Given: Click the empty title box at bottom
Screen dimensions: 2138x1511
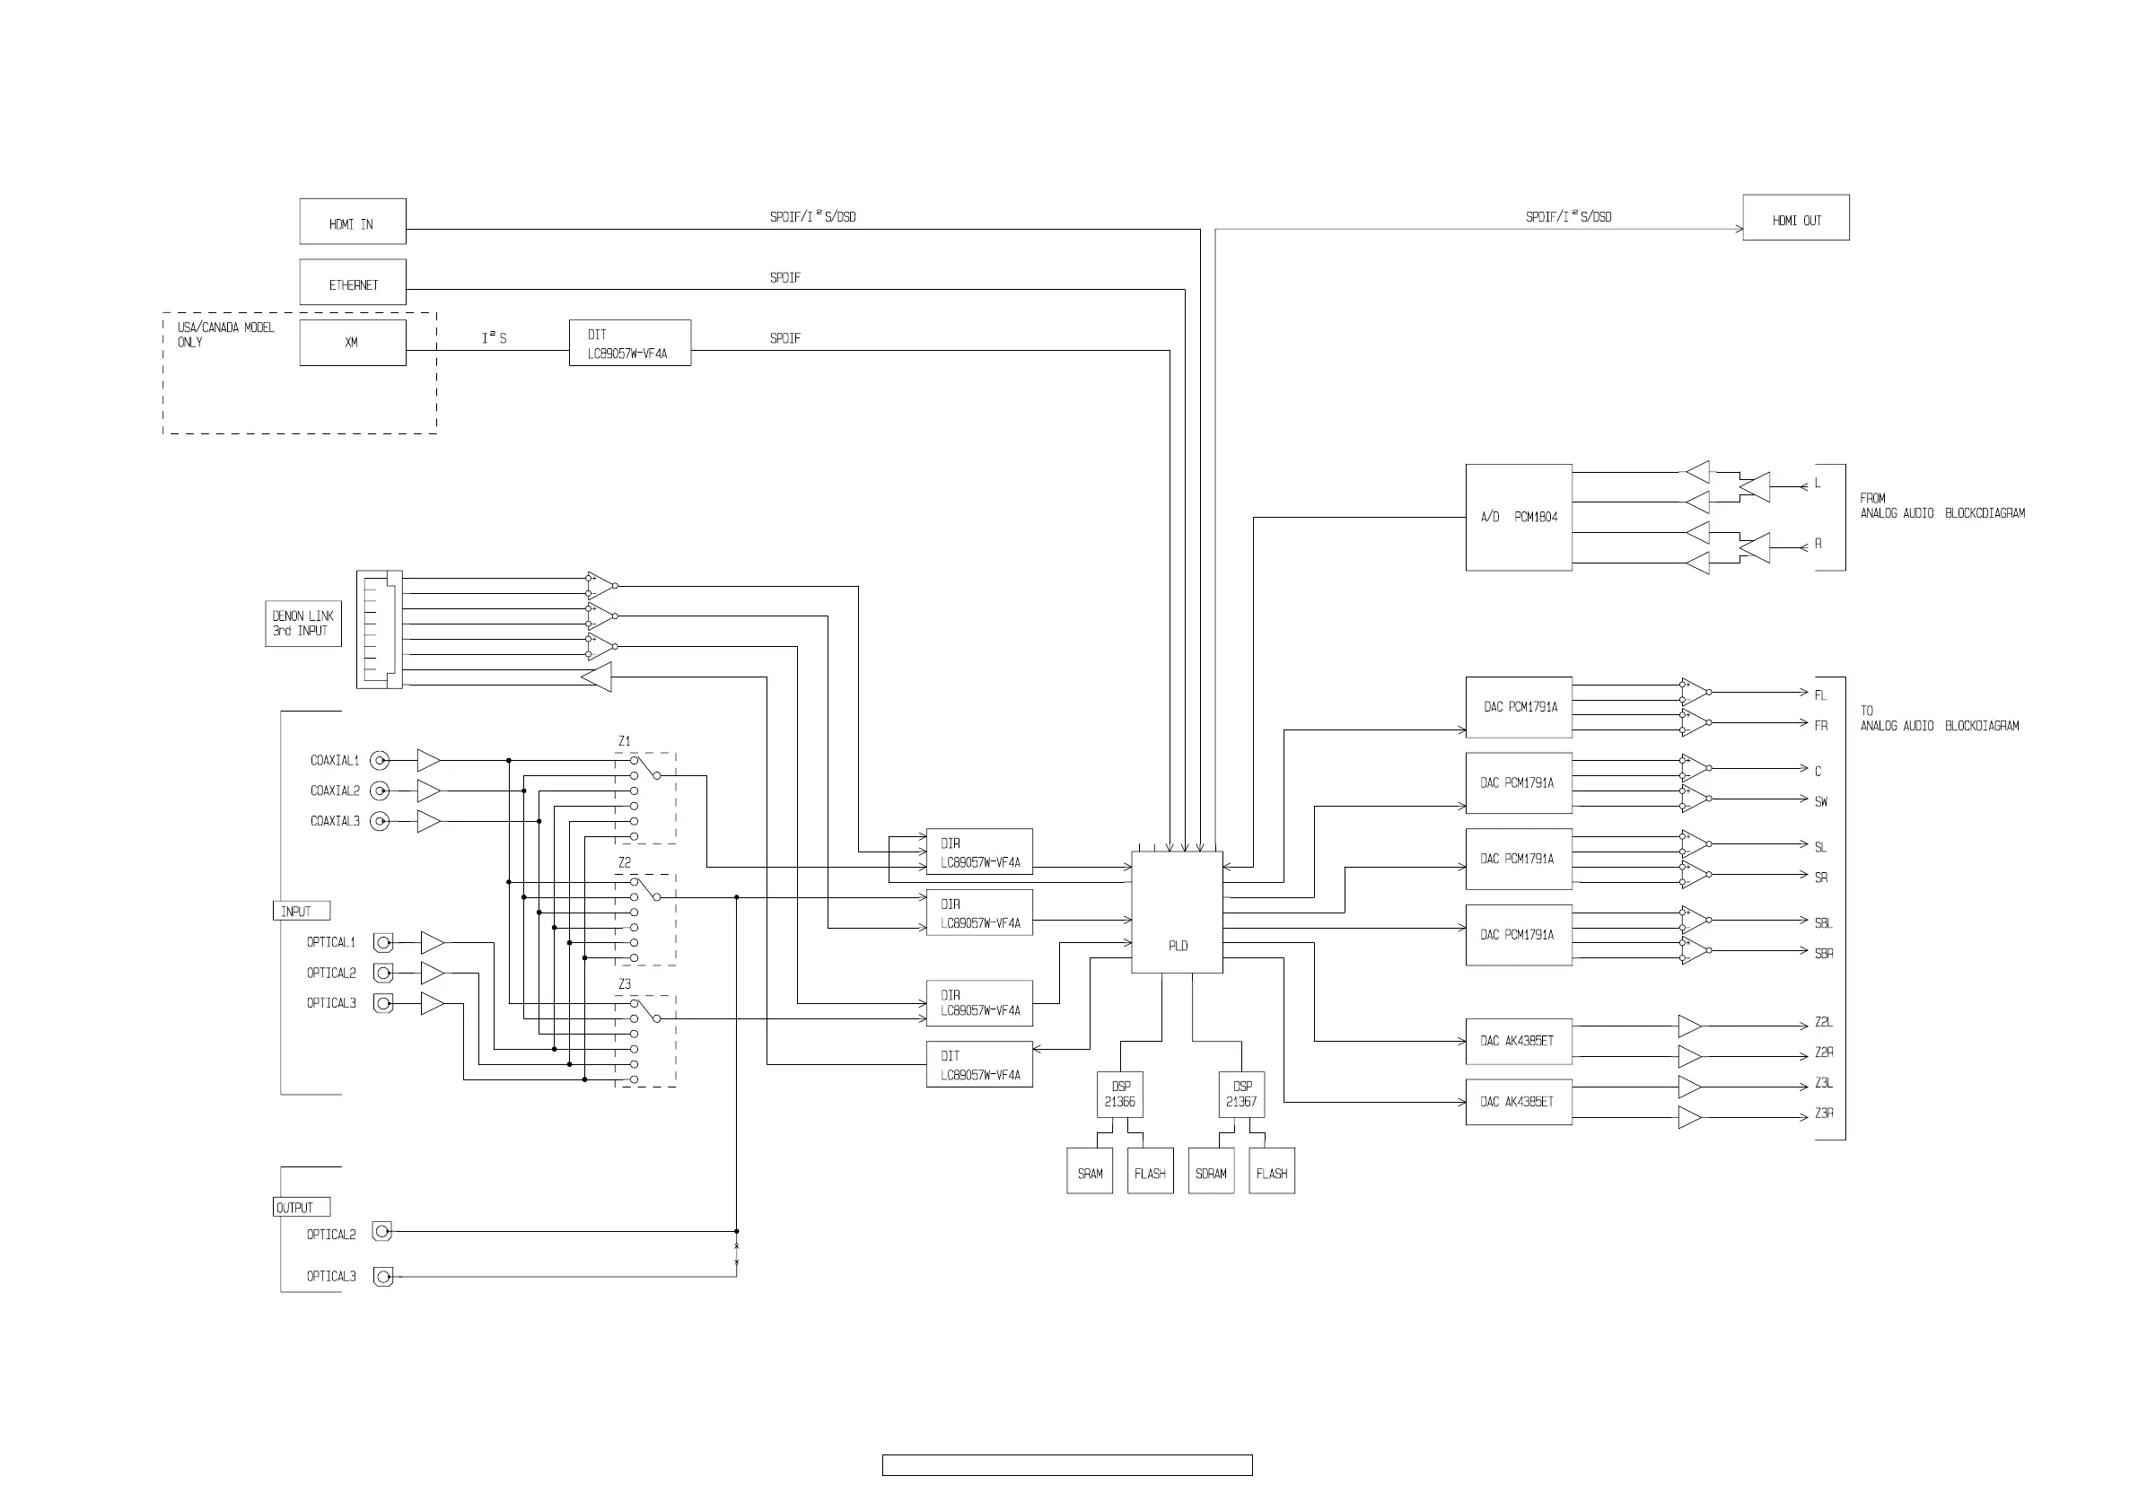Looking at the screenshot, I should tap(1067, 1465).
